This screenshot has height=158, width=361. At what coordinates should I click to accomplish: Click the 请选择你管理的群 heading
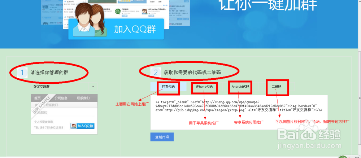tap(49, 73)
